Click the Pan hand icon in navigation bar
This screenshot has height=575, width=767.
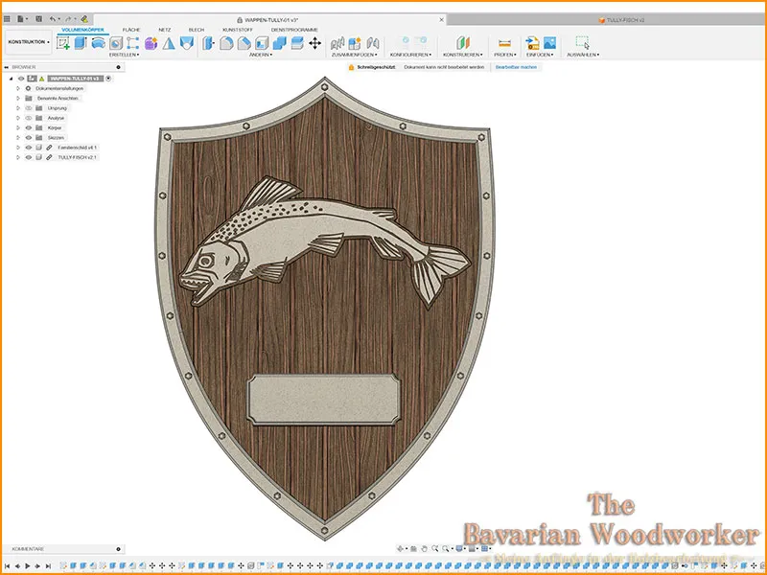tap(424, 549)
